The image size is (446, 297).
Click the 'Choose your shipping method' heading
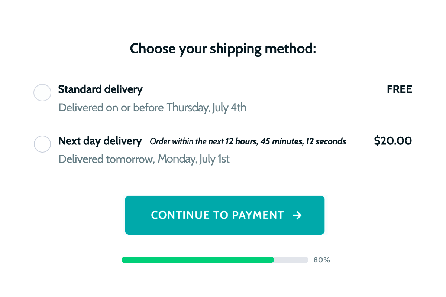tap(223, 49)
